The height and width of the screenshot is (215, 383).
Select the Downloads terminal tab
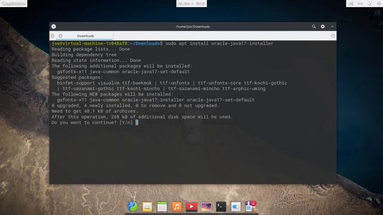[x=86, y=36]
